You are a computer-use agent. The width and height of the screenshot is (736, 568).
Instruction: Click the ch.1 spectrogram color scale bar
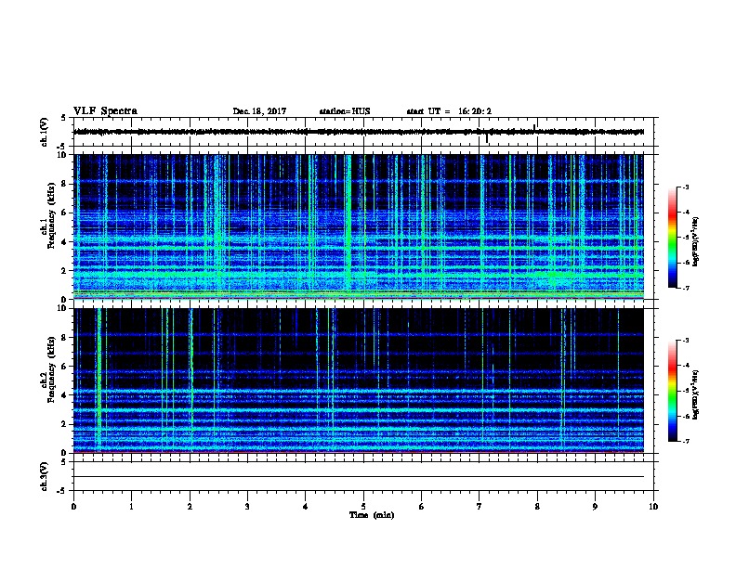coord(672,238)
